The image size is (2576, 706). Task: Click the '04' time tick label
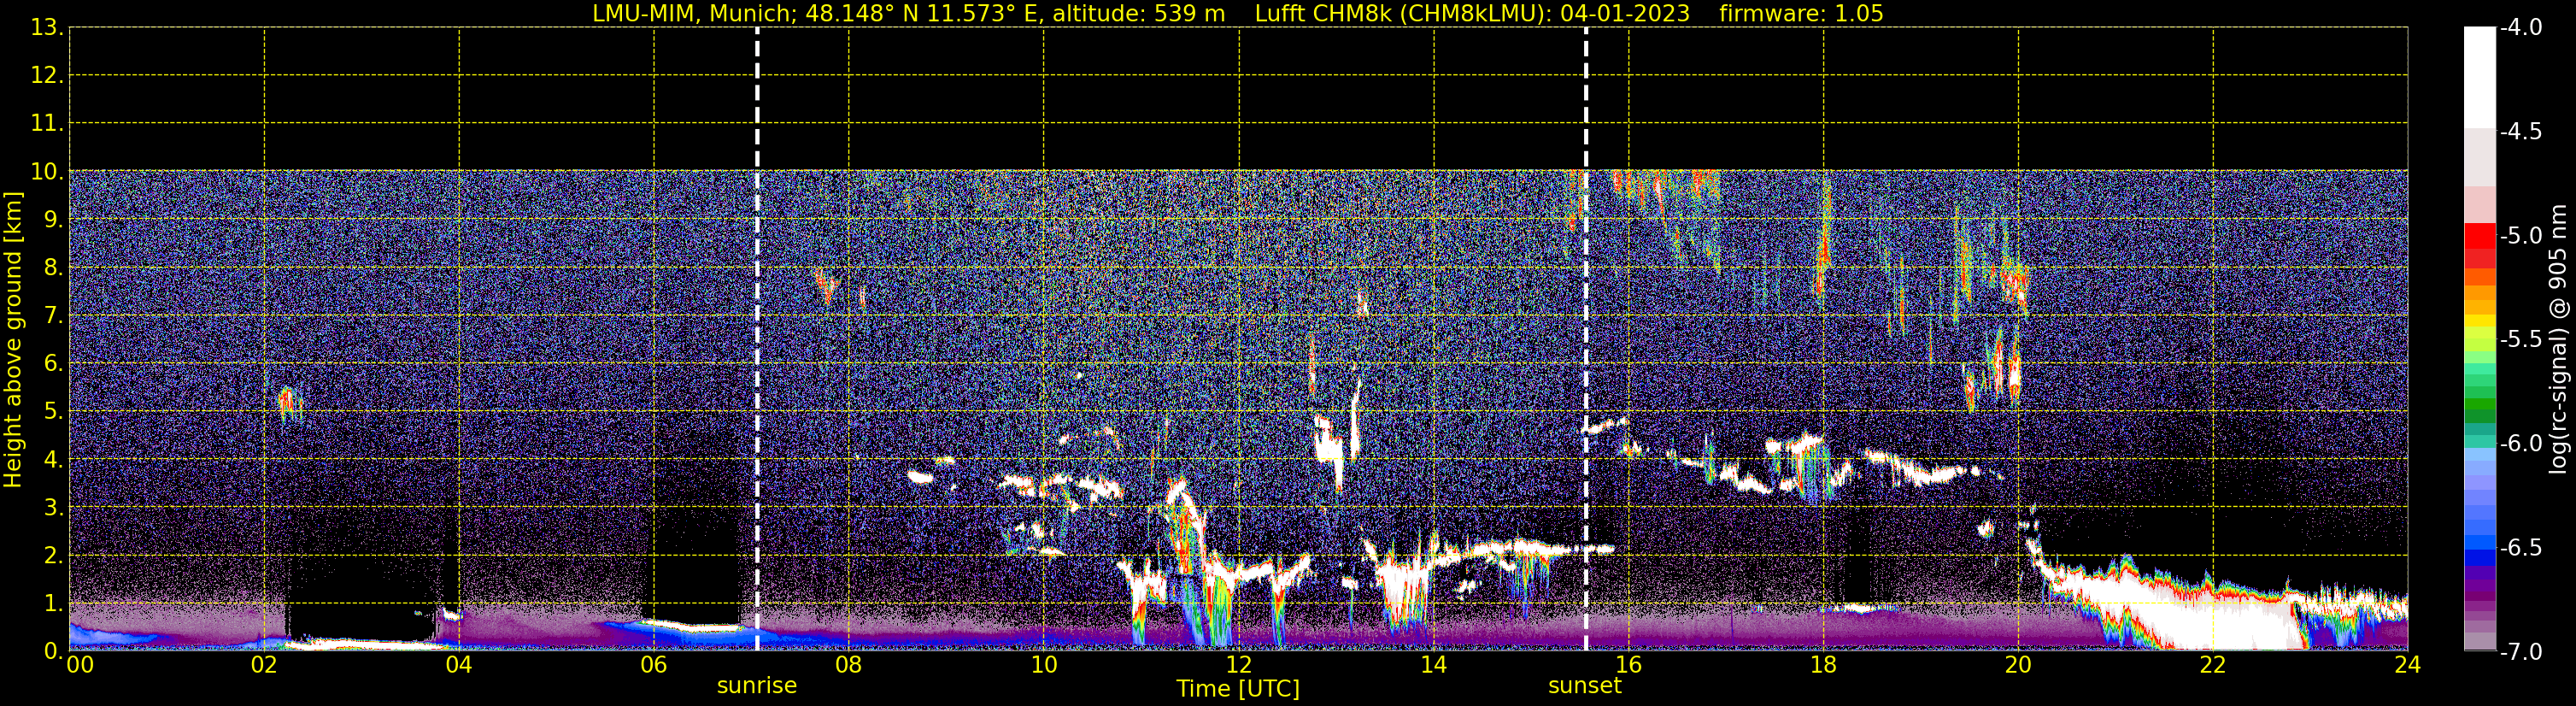[459, 665]
